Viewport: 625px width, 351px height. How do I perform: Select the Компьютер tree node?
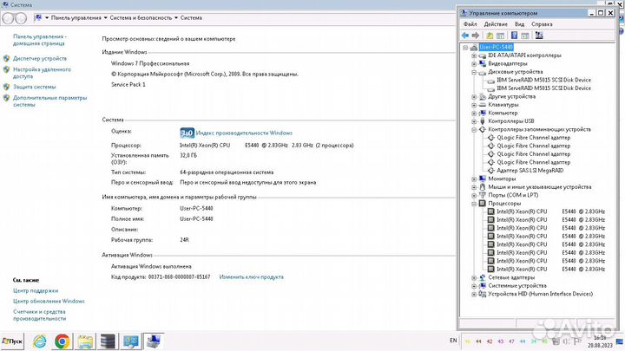point(503,113)
